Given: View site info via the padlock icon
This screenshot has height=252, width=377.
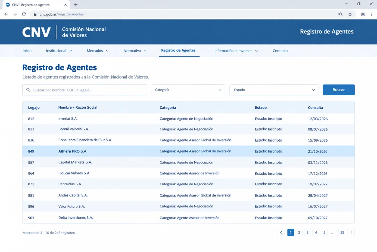Looking at the screenshot, I should [35, 14].
